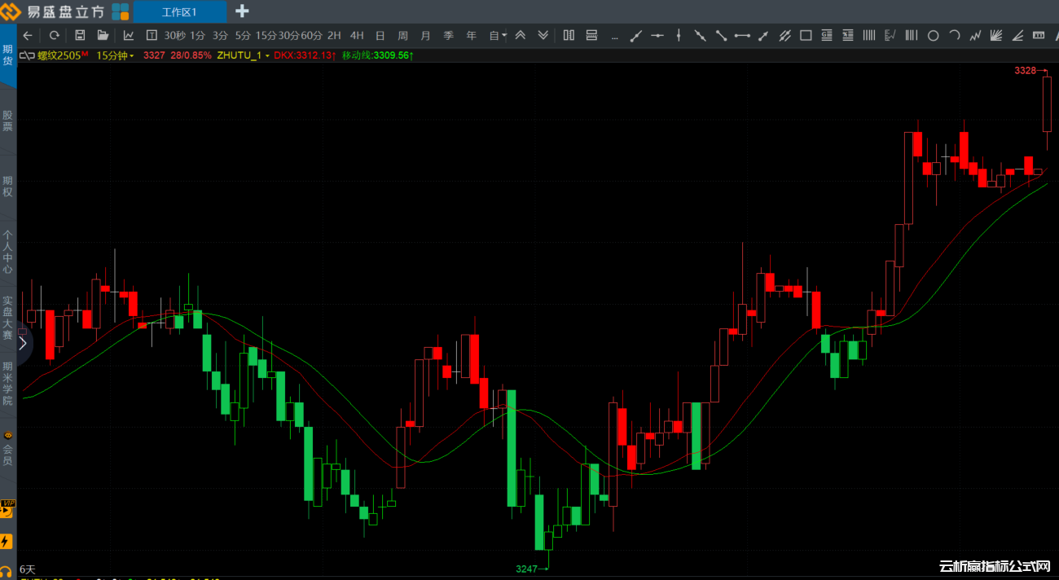
Task: Select the arrow line drawing tool
Action: coord(763,35)
